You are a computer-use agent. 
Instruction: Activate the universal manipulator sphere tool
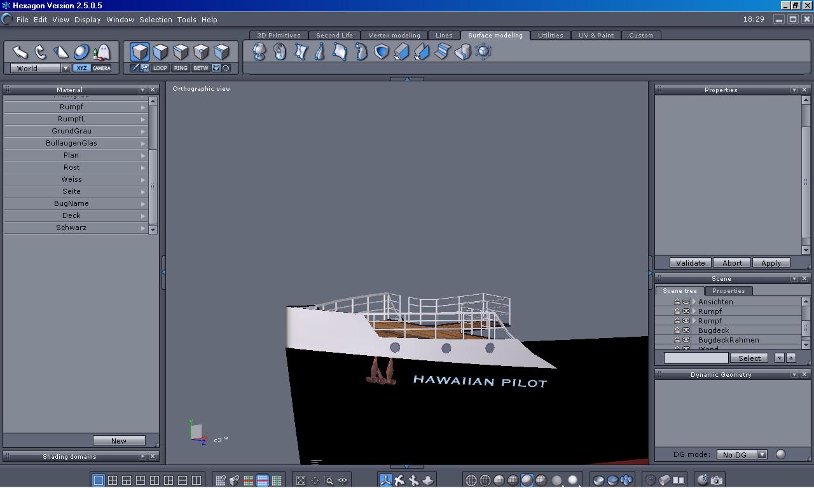81,52
